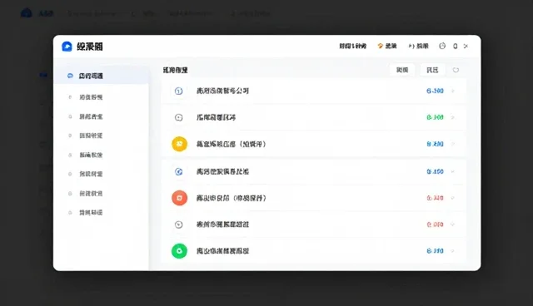Click red value in the orange-red-icon row

(x=435, y=198)
